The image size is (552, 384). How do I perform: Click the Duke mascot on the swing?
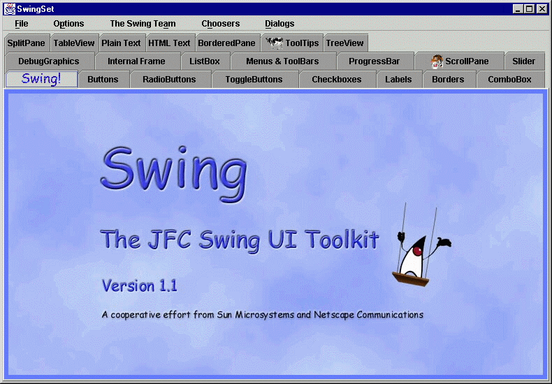[421, 246]
